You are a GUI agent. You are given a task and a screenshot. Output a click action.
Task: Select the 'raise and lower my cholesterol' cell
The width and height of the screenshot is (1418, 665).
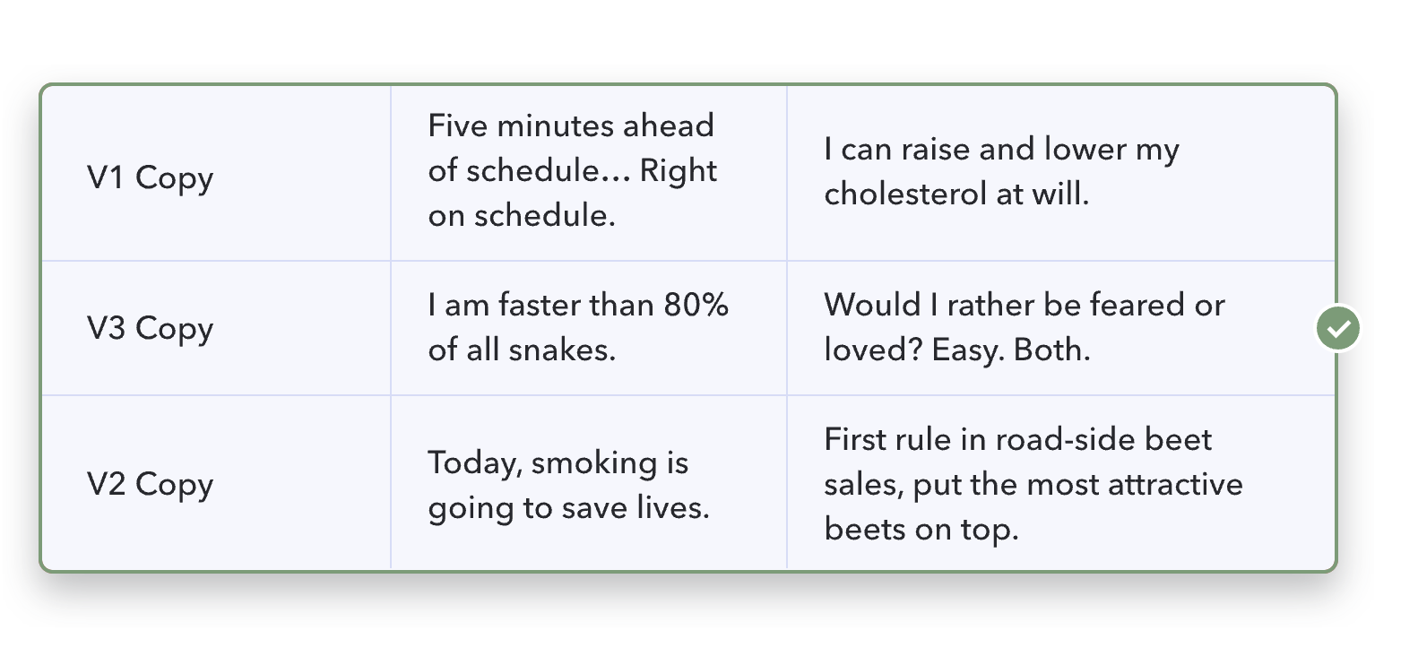click(1061, 174)
